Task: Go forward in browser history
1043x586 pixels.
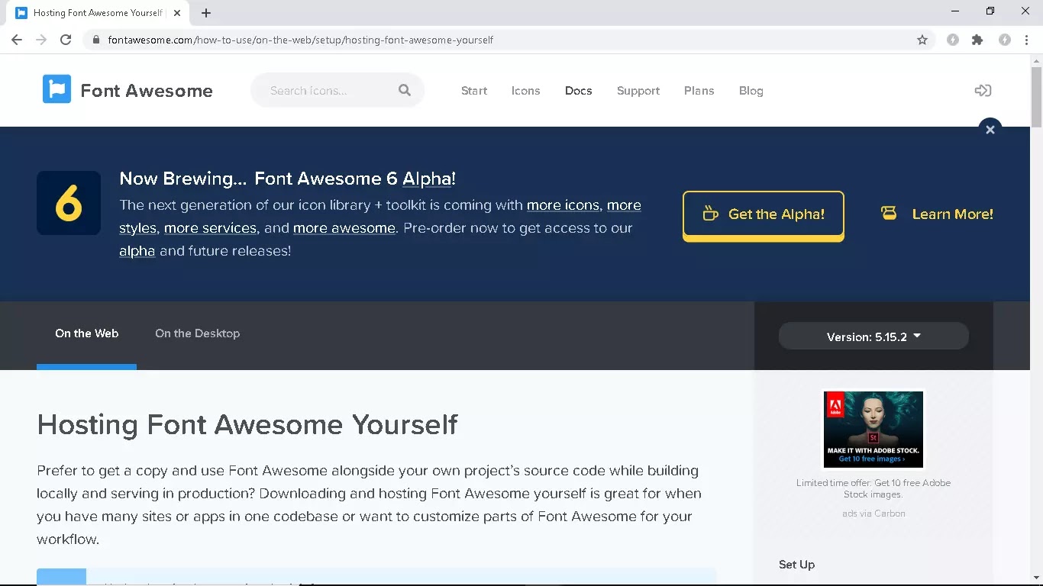Action: [41, 40]
